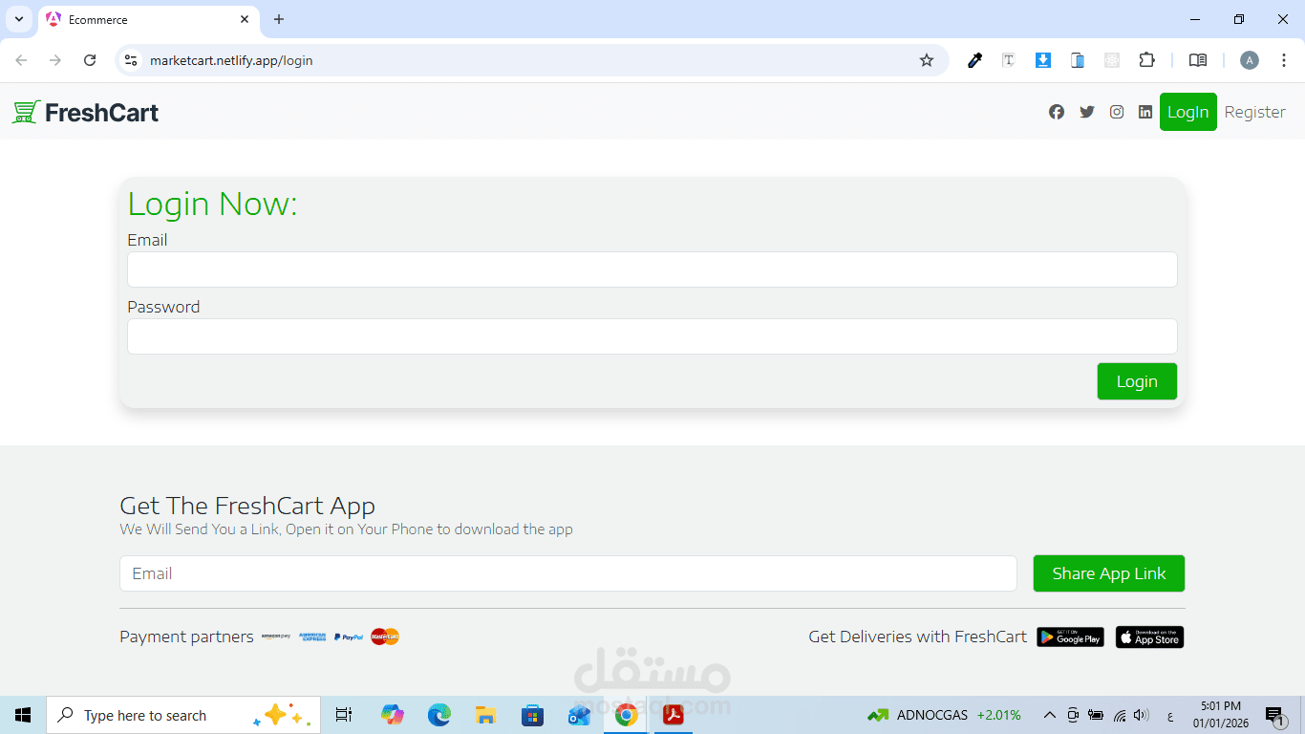Click the green LogIn navbar button
The width and height of the screenshot is (1305, 734).
click(1188, 112)
